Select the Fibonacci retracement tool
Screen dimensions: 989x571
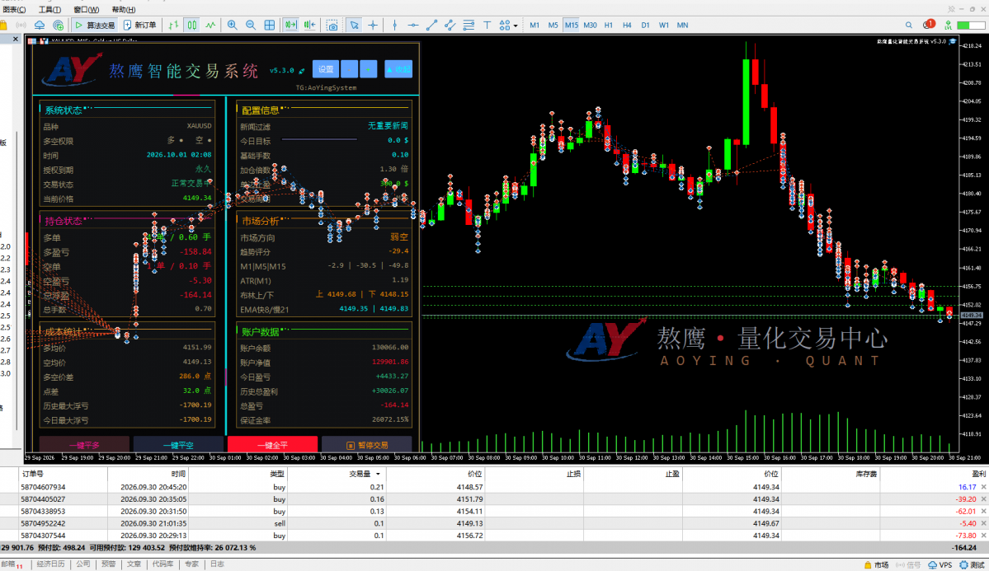pyautogui.click(x=469, y=26)
